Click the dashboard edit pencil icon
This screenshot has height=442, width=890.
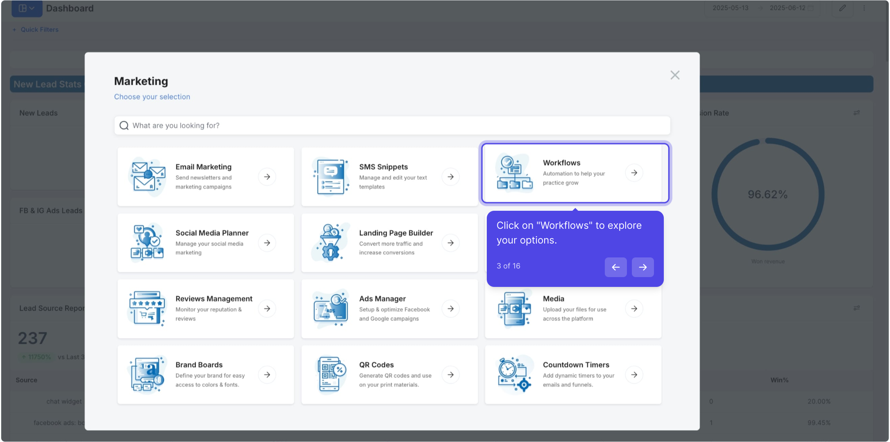click(x=842, y=8)
